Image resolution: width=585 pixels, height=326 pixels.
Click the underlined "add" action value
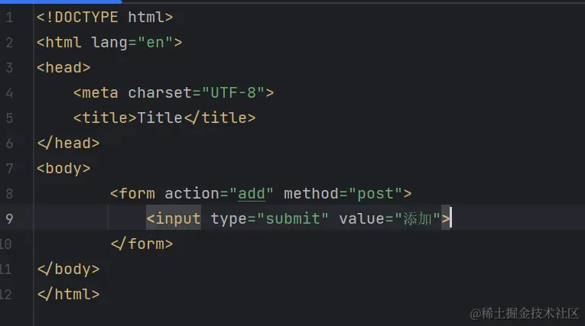coord(252,194)
